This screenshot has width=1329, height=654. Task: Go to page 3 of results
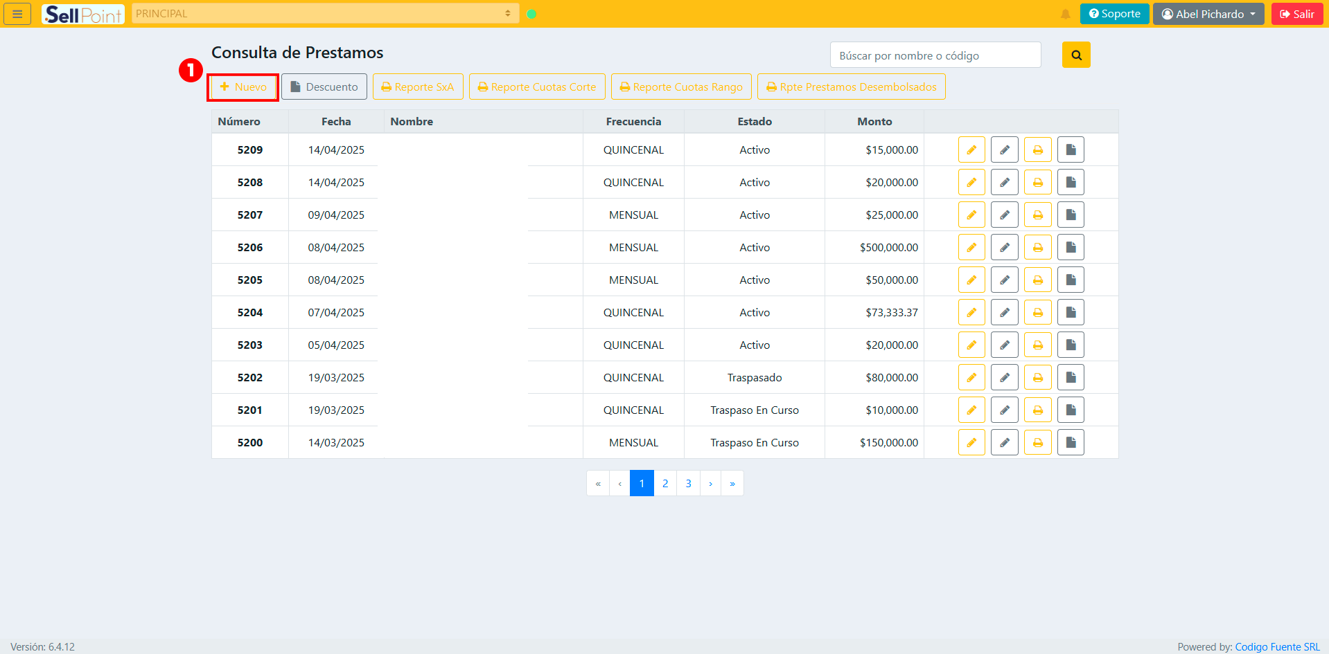pyautogui.click(x=688, y=484)
